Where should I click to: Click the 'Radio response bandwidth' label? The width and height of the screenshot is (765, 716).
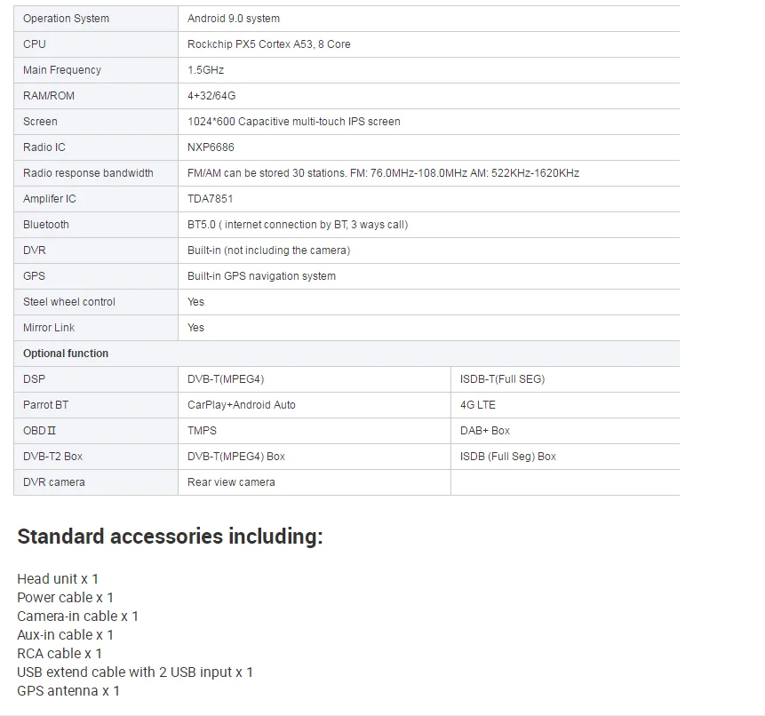point(88,173)
